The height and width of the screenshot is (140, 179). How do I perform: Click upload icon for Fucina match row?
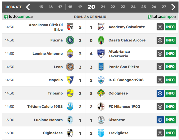tap(160, 40)
